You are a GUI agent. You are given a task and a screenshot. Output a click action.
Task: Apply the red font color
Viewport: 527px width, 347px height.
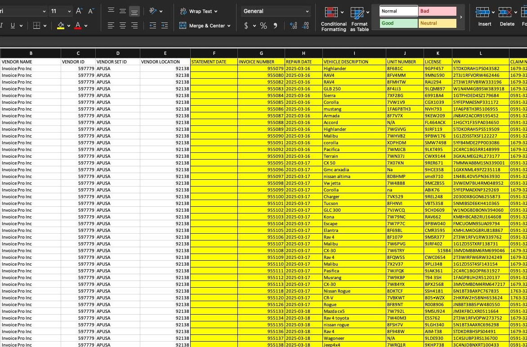(x=78, y=26)
